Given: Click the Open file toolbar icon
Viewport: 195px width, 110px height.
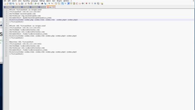Looking at the screenshot, I should (7, 3).
